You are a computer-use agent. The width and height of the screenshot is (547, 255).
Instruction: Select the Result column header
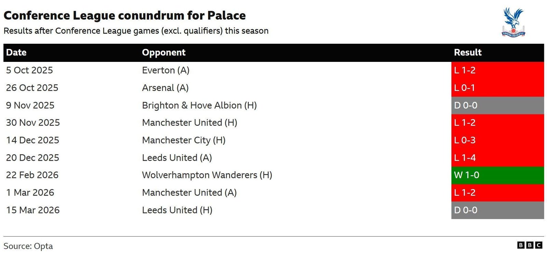point(467,53)
